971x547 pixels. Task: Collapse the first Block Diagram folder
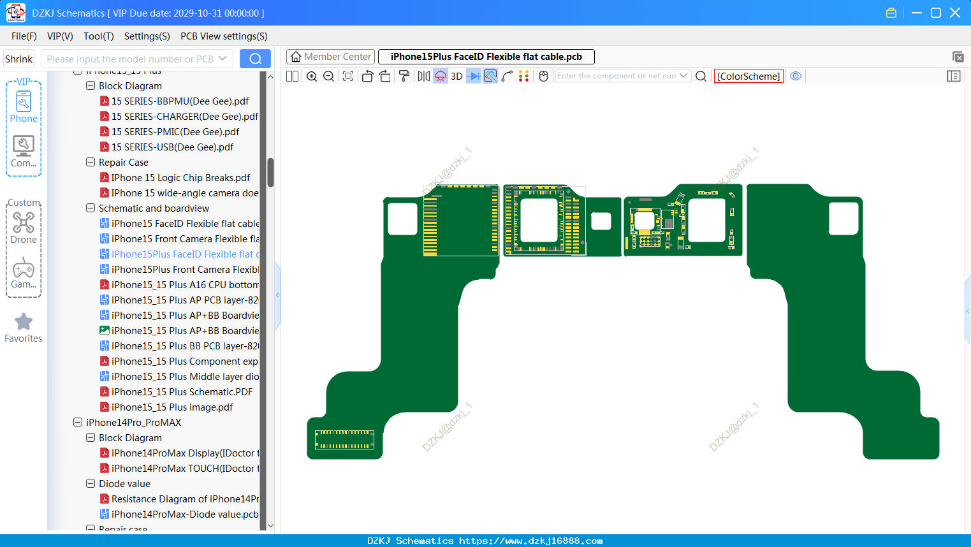coord(91,85)
